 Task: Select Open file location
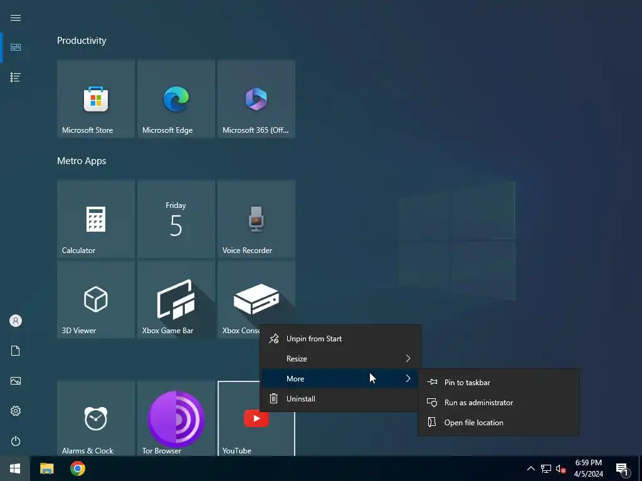point(498,423)
